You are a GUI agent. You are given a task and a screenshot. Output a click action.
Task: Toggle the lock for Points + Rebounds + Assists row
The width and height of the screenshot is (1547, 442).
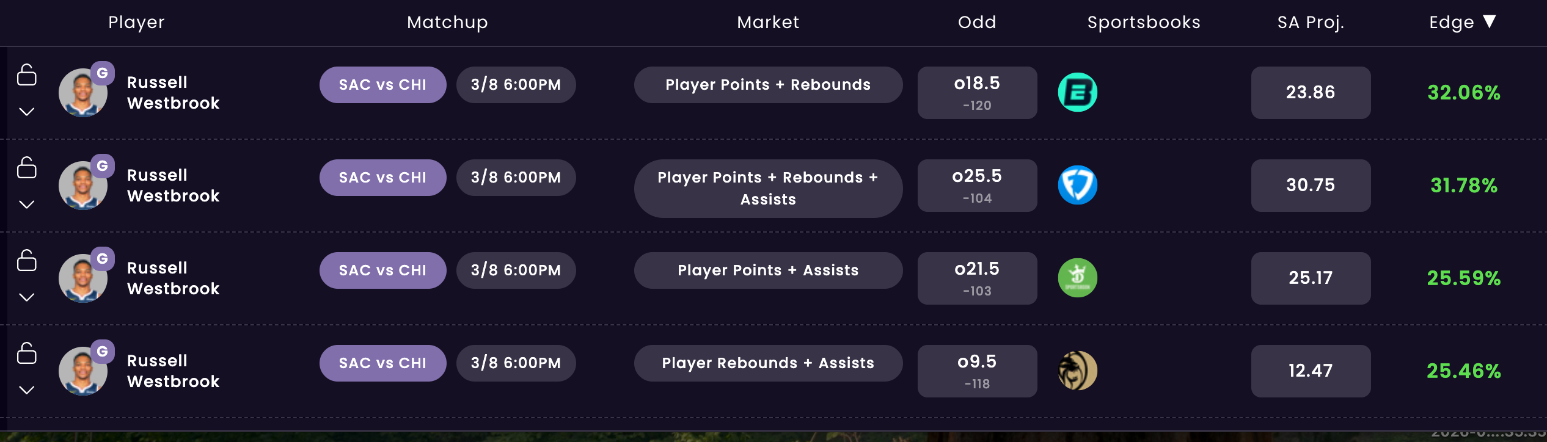[x=27, y=168]
